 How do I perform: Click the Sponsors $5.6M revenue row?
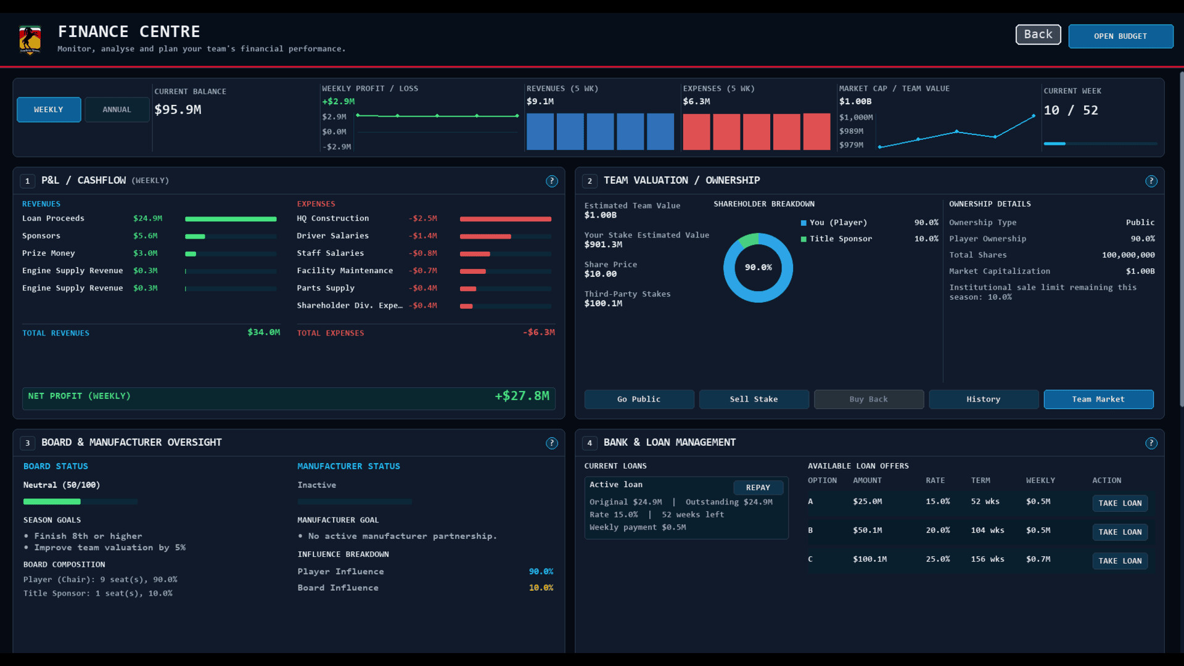tap(150, 236)
